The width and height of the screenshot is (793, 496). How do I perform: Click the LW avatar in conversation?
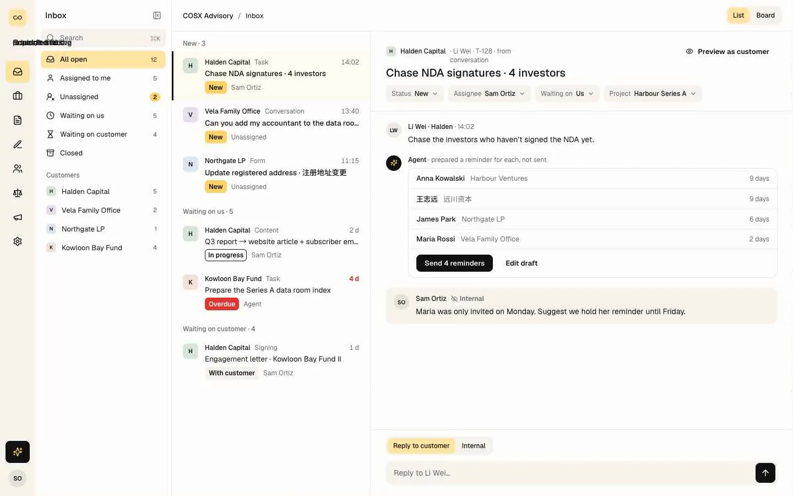[x=394, y=131]
